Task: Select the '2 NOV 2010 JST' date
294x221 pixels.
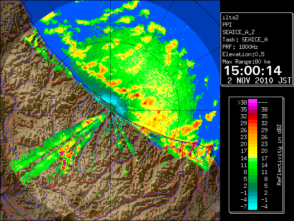Action: [259, 81]
